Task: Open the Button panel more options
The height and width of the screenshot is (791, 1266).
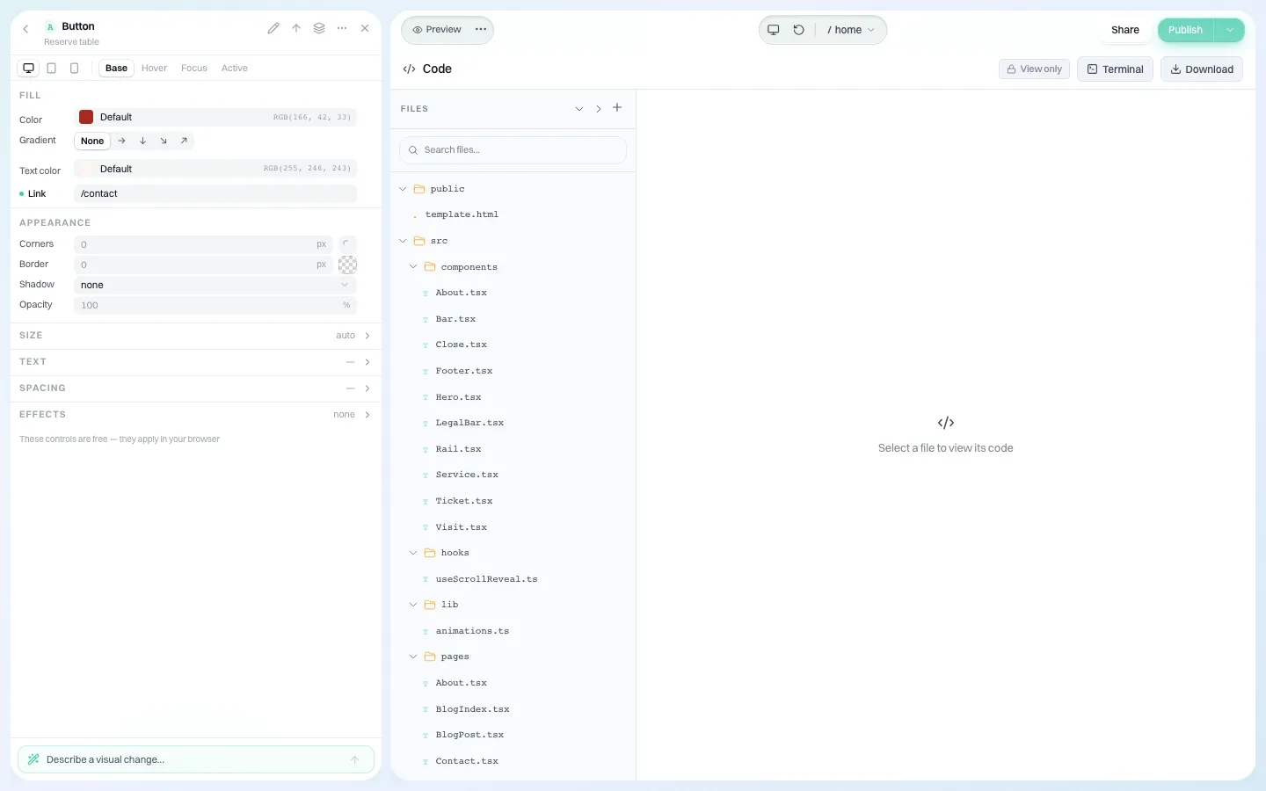Action: point(342,28)
